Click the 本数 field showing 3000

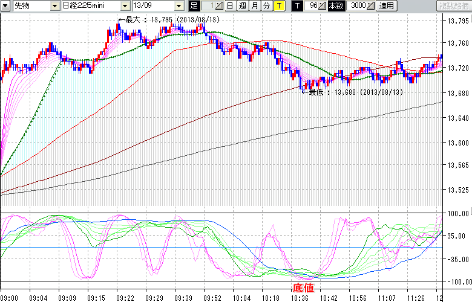358,5
